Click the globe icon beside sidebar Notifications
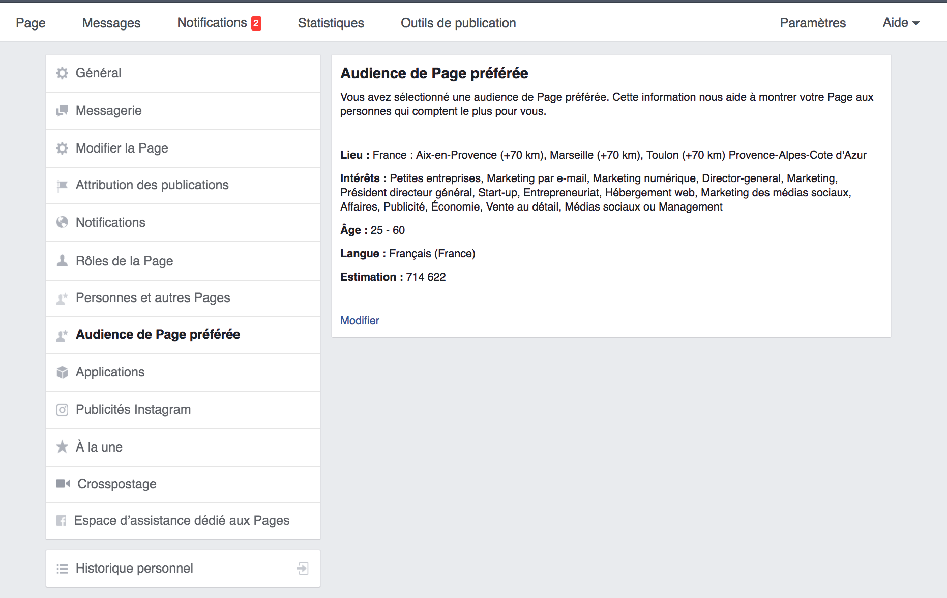Screen dimensions: 947x598 click(62, 222)
